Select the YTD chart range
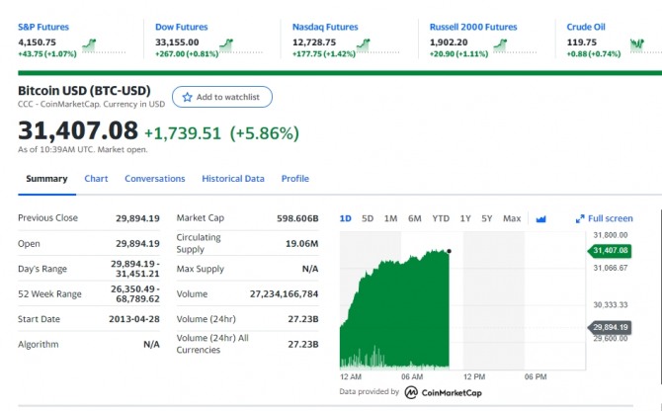This screenshot has height=411, width=662. point(441,218)
